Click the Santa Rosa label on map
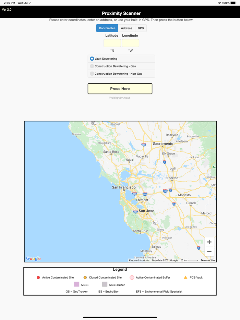This screenshot has width=240, height=320. tap(111, 152)
